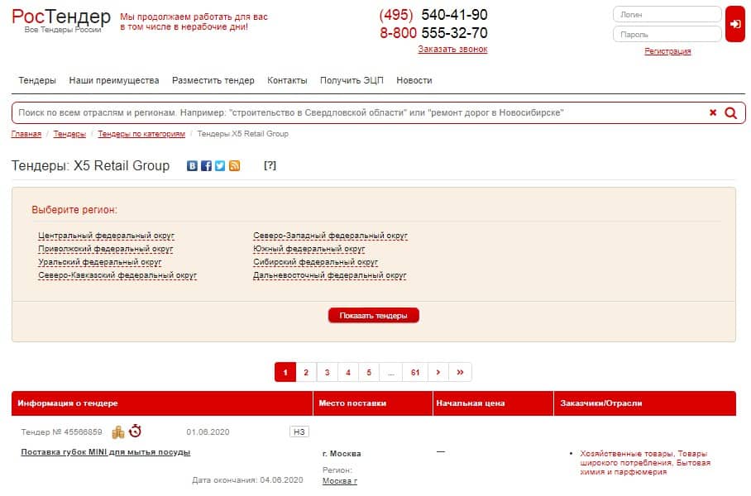Go to page 4 in pagination

click(x=348, y=372)
